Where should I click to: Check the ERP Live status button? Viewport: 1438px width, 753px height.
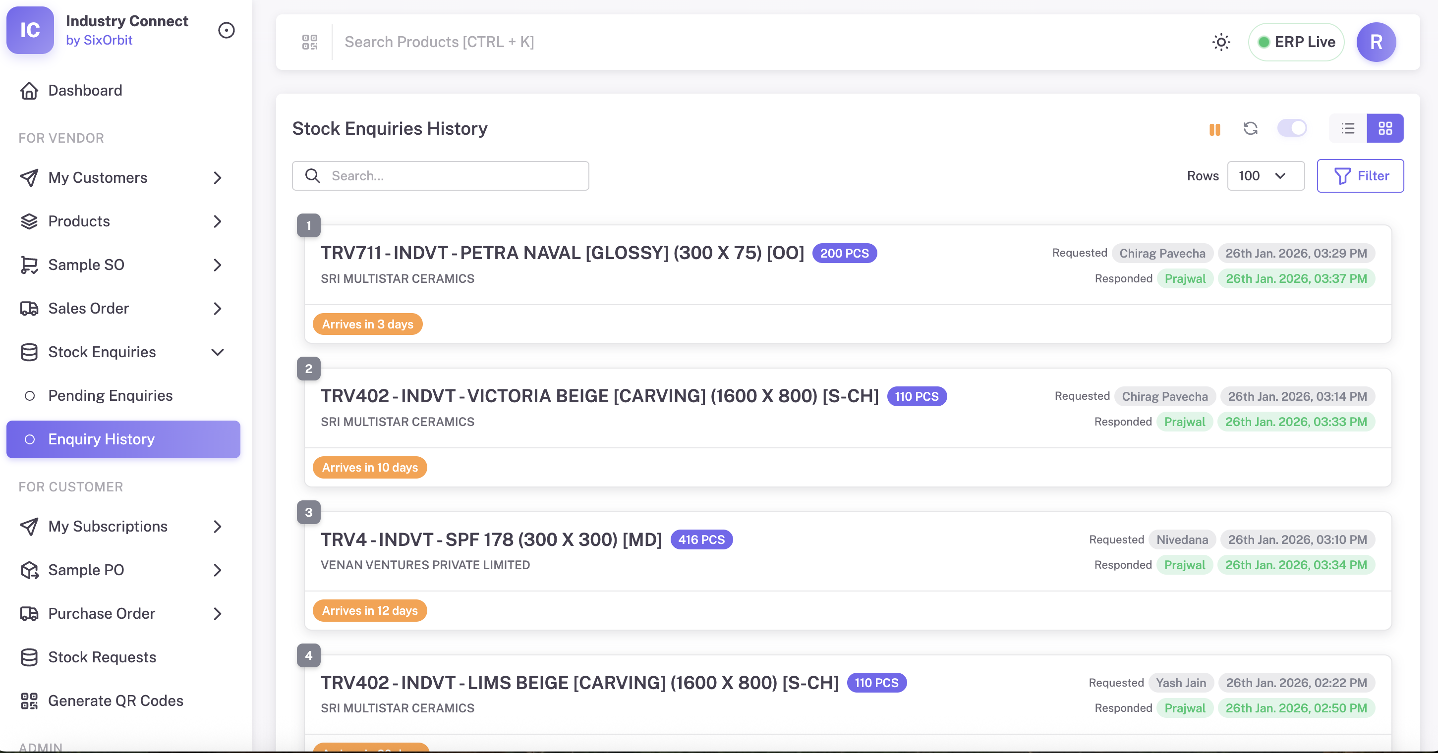pos(1296,42)
